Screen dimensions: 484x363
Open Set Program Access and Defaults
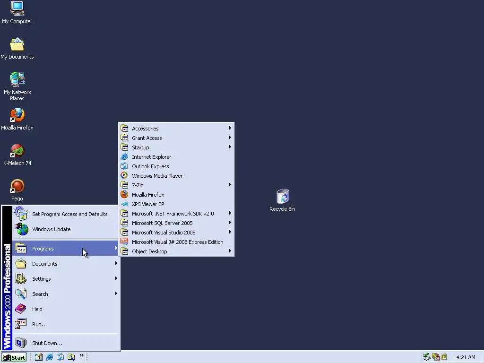click(x=65, y=214)
